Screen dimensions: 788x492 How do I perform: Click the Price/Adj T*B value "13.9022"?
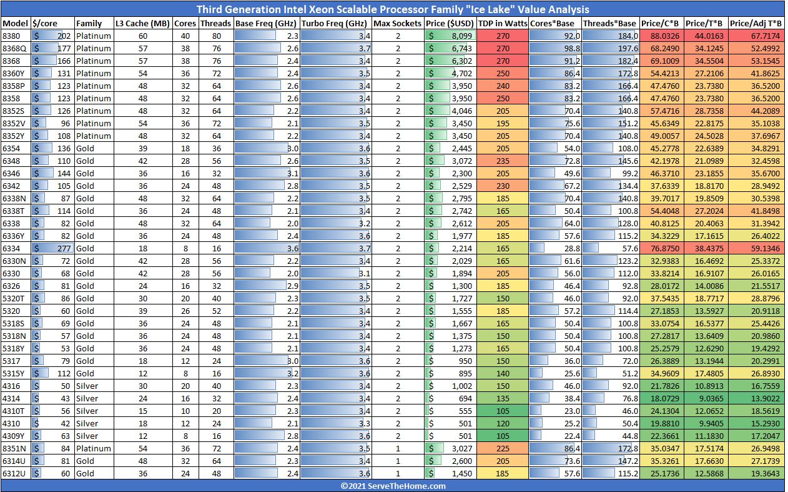pyautogui.click(x=757, y=398)
